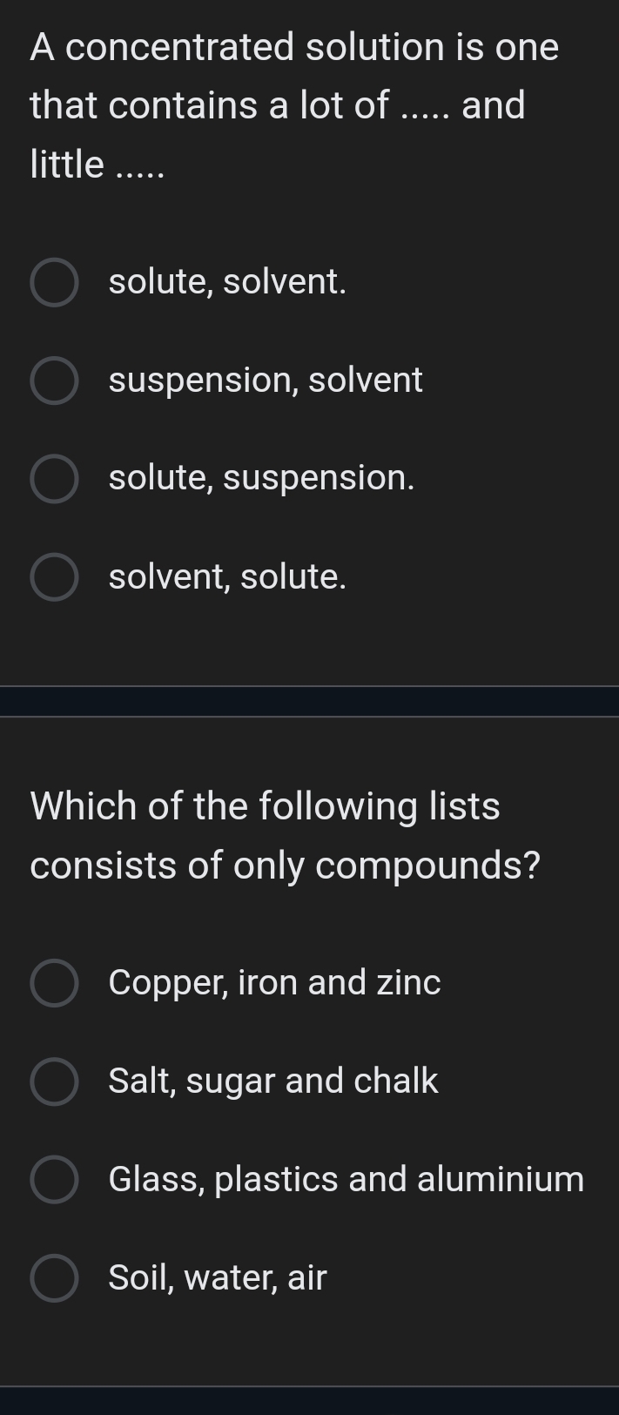This screenshot has height=1415, width=619.
Task: Pick the 'Glass, plastics and aluminium' radio circle
Action: pos(54,1180)
